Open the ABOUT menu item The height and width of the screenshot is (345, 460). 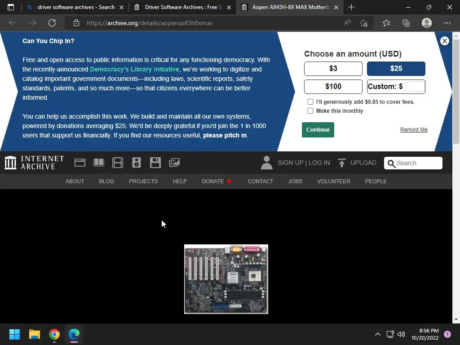[x=75, y=181]
